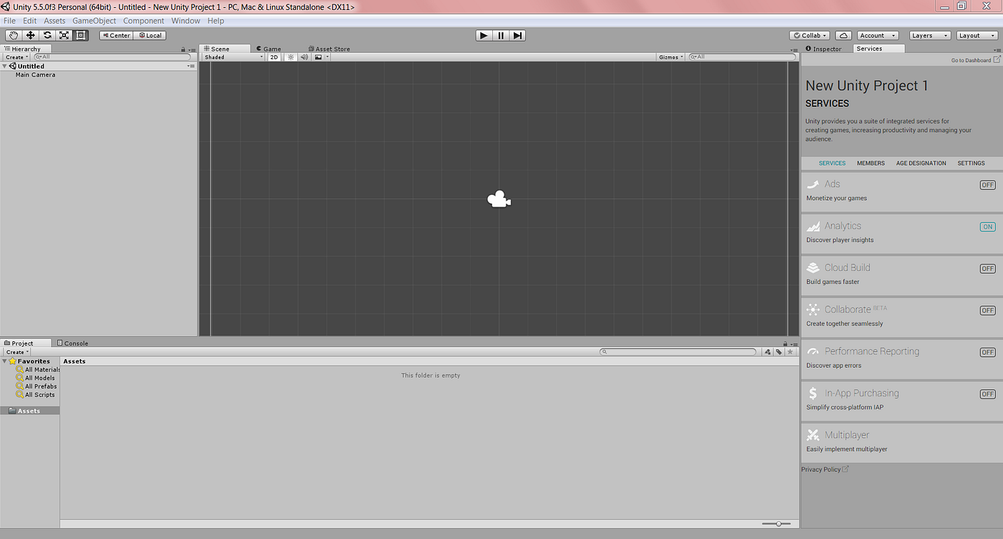
Task: Open the Gizmos dropdown
Action: [x=669, y=57]
